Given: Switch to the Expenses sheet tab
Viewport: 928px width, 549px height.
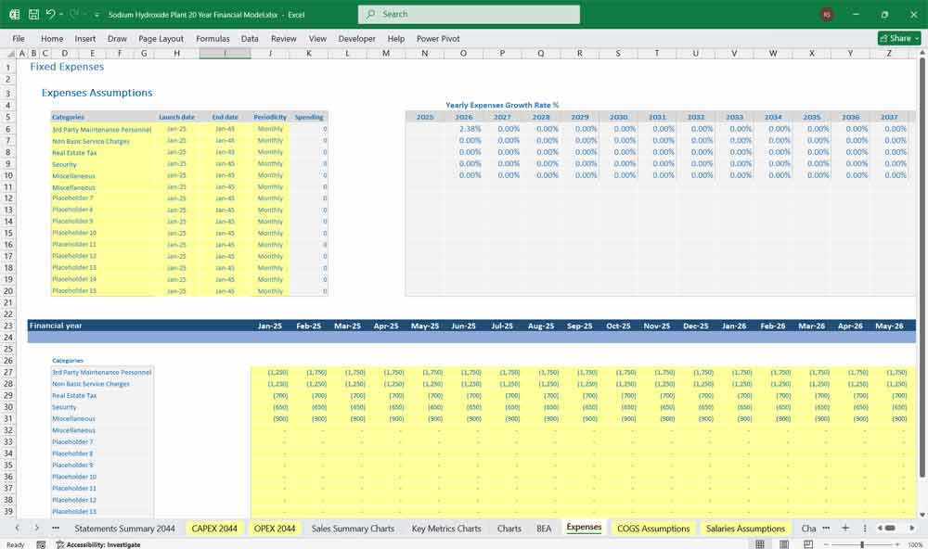Looking at the screenshot, I should click(x=583, y=528).
